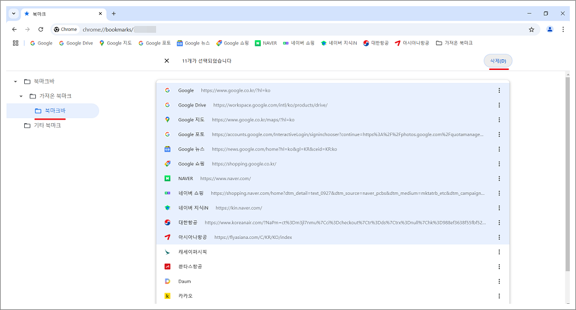Close the 북마크 tab

pyautogui.click(x=100, y=14)
